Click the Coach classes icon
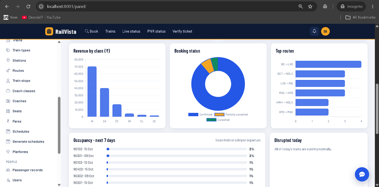Image resolution: width=379 pixels, height=187 pixels. pos(8,91)
